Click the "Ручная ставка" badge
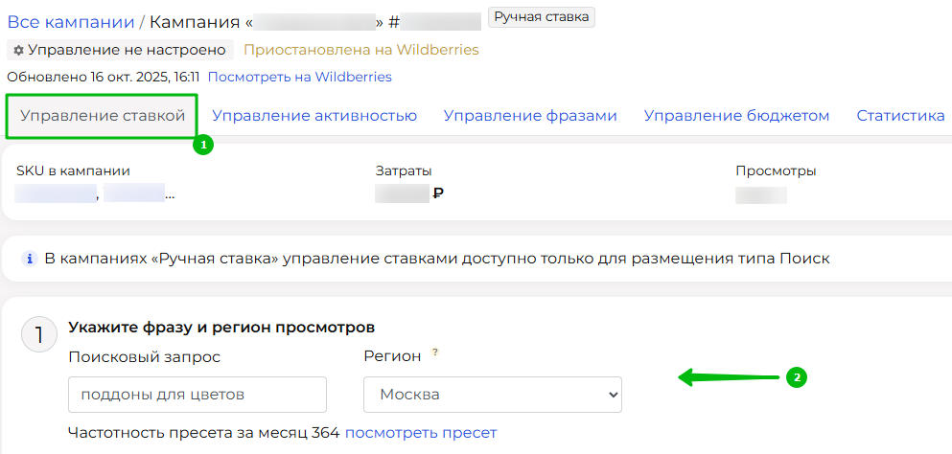Screen dimensions: 952x454 [542, 16]
